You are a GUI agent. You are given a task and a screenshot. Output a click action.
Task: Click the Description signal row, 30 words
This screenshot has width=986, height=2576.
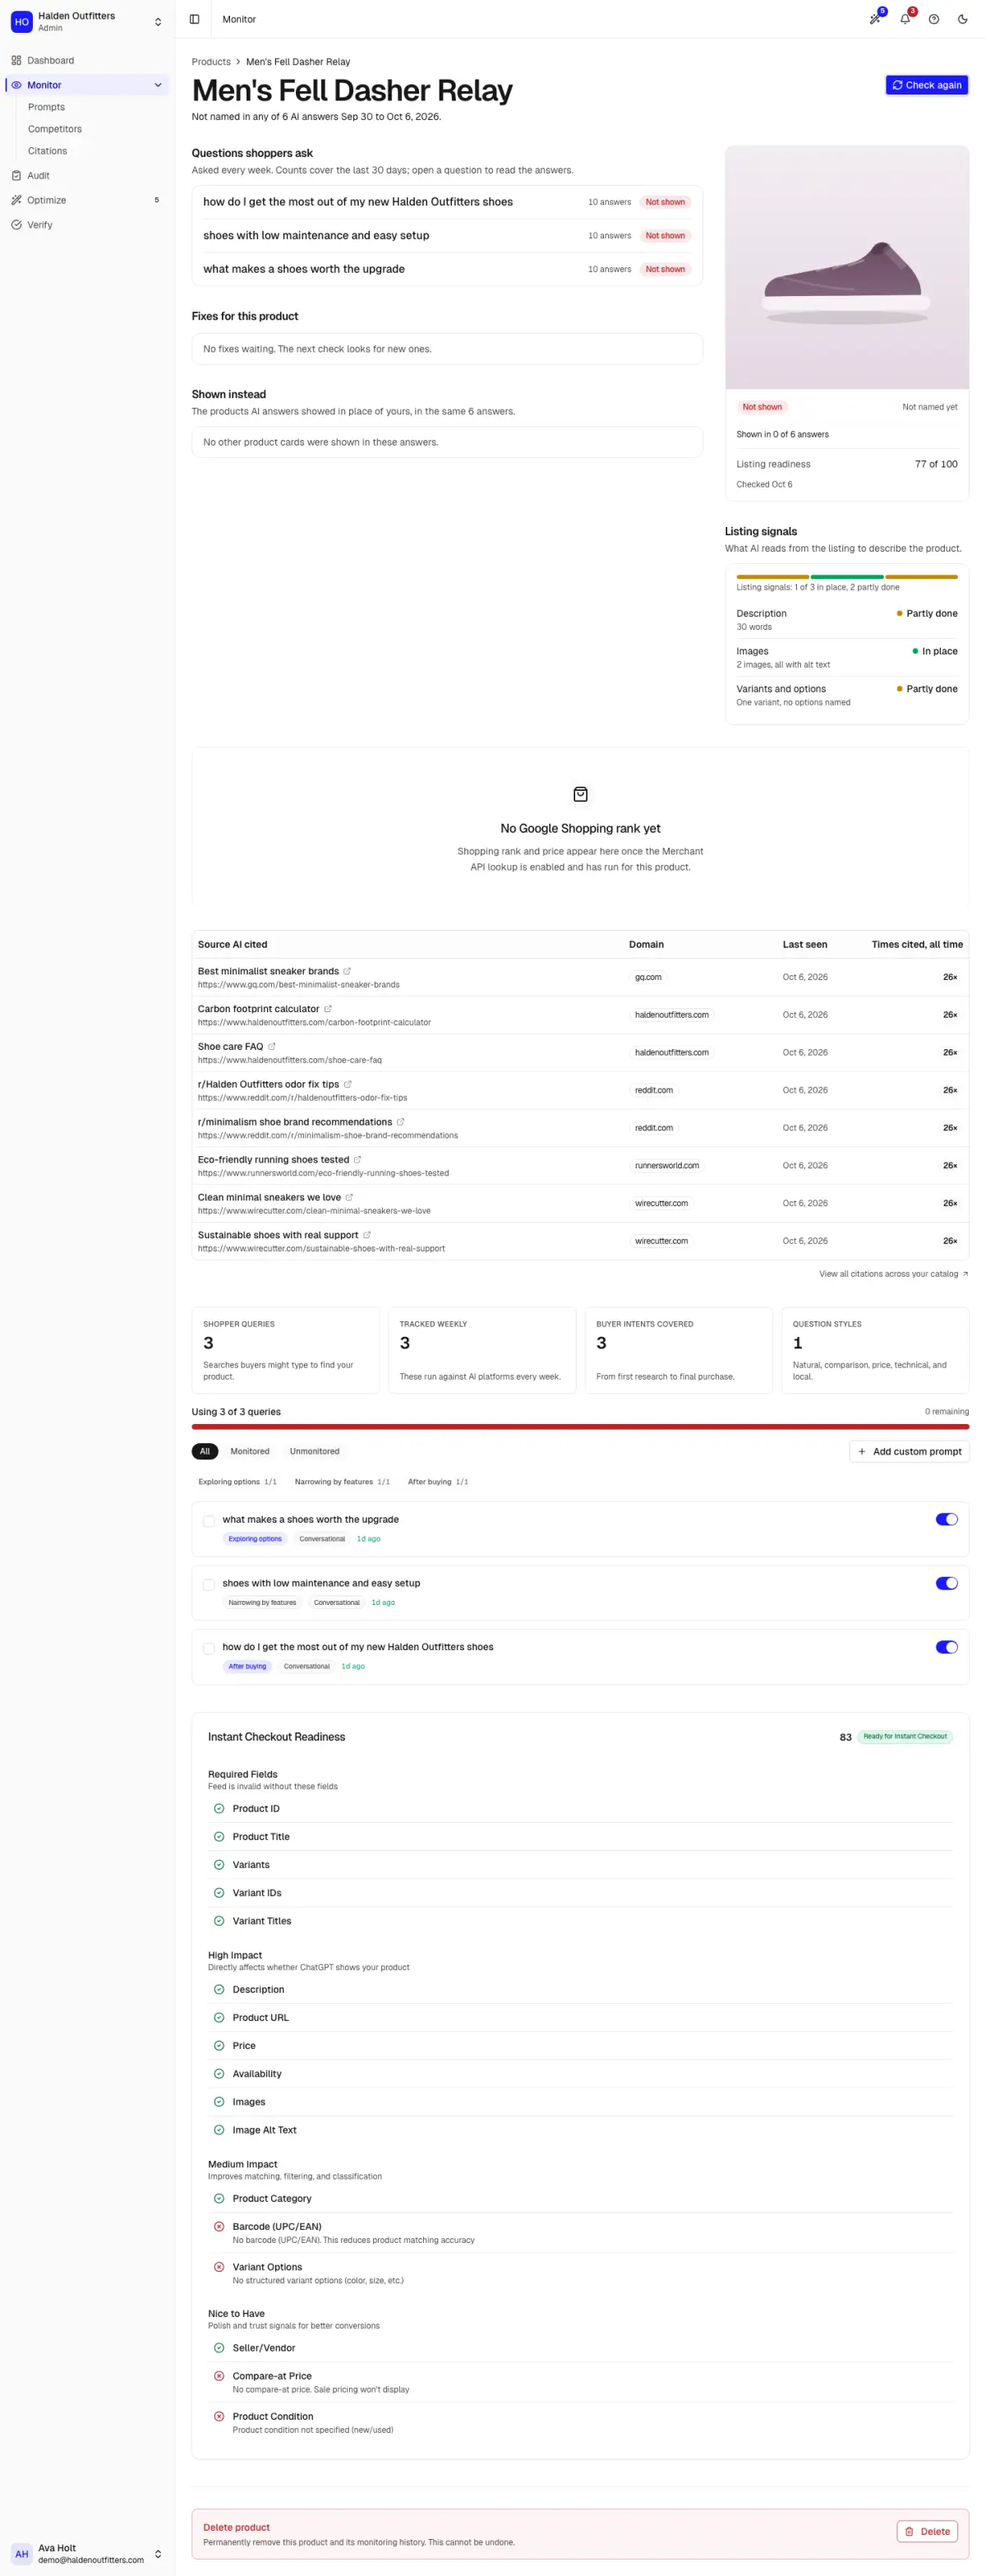coord(846,620)
